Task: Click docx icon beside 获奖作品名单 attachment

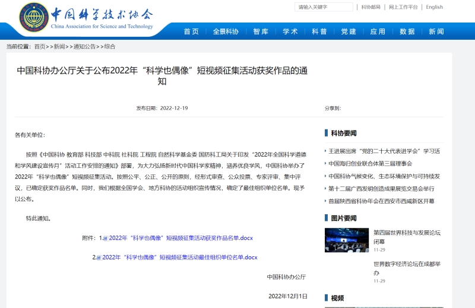Action: pos(106,239)
